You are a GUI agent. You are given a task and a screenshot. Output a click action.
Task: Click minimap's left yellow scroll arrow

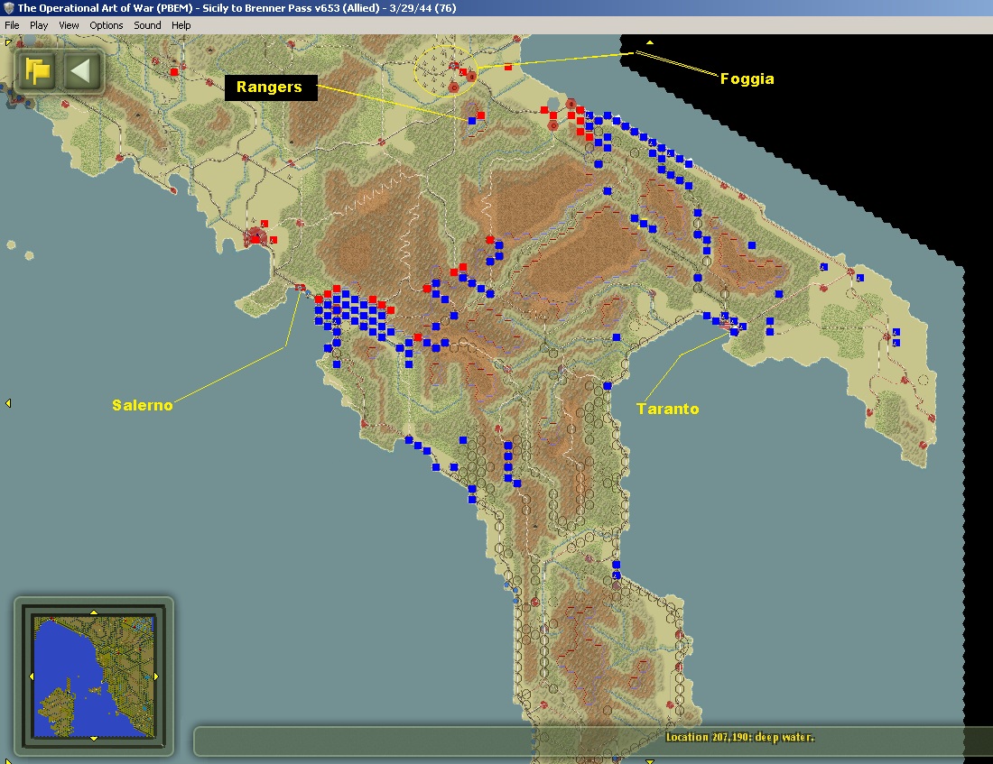32,676
